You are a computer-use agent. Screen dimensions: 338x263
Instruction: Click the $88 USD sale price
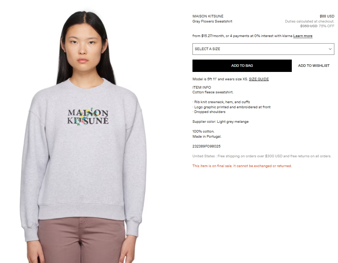pos(327,16)
